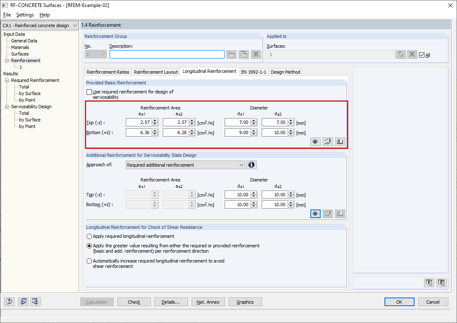This screenshot has width=457, height=323.
Task: Click the Details... button
Action: click(x=171, y=302)
